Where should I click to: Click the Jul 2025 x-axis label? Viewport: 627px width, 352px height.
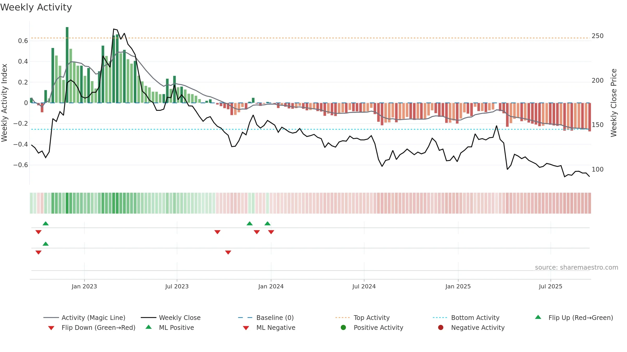click(550, 286)
